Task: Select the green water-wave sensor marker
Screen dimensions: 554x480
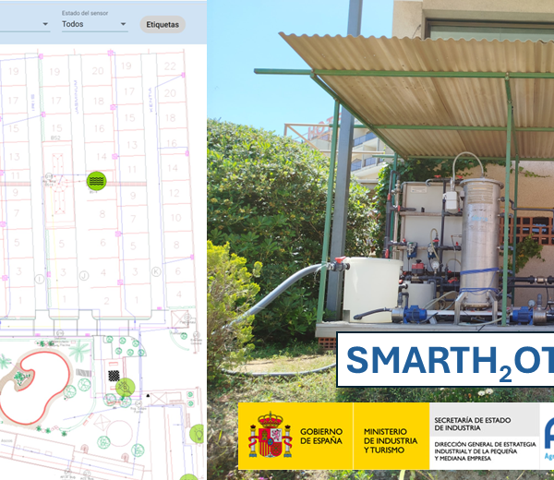Action: pos(96,181)
